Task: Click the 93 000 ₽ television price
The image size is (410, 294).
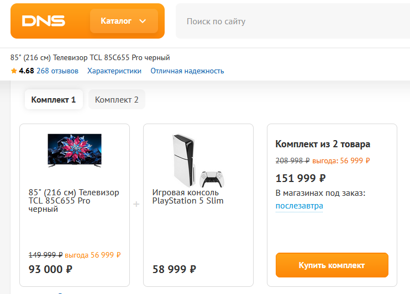Action: [50, 269]
